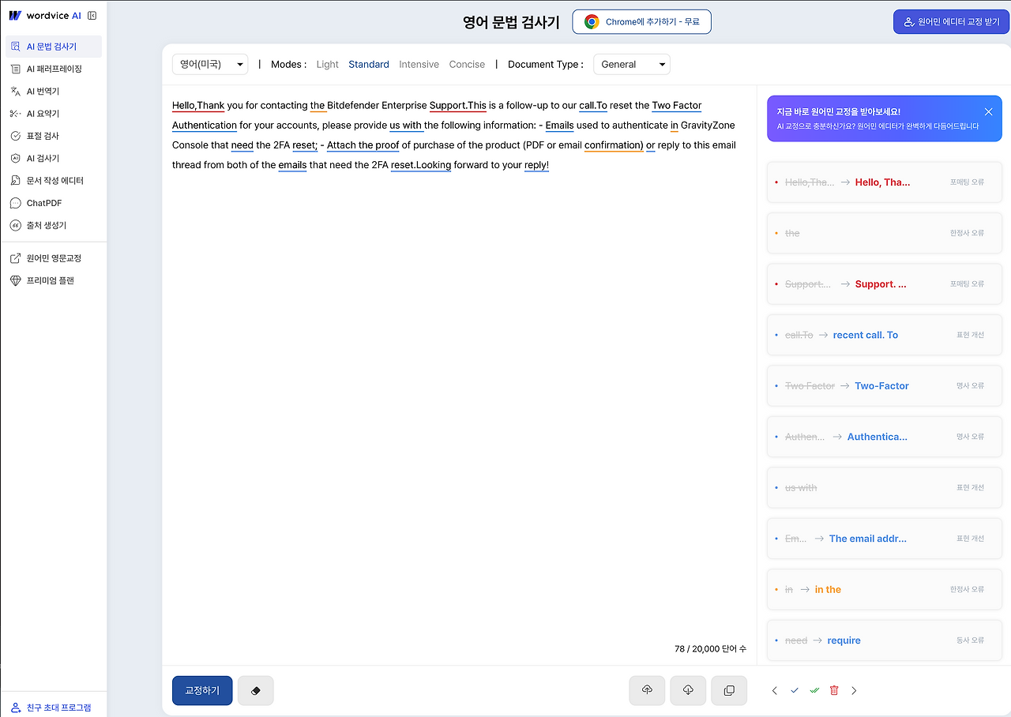Screen dimensions: 1011x717
Task: Accept all suggestions with the double checkmark
Action: pyautogui.click(x=814, y=690)
